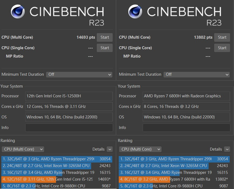Click the 12 Cores, 16 Threads field
234x189 pixels.
(x=69, y=106)
